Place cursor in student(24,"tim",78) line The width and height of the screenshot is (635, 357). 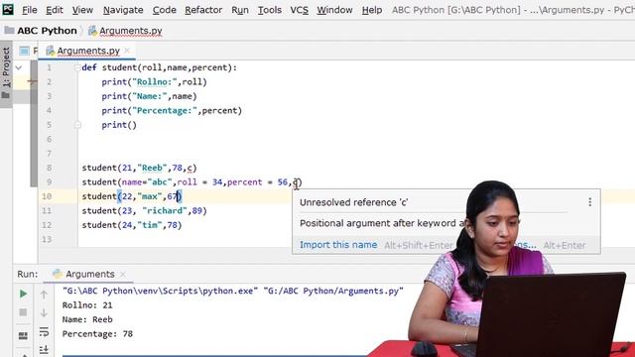[132, 225]
